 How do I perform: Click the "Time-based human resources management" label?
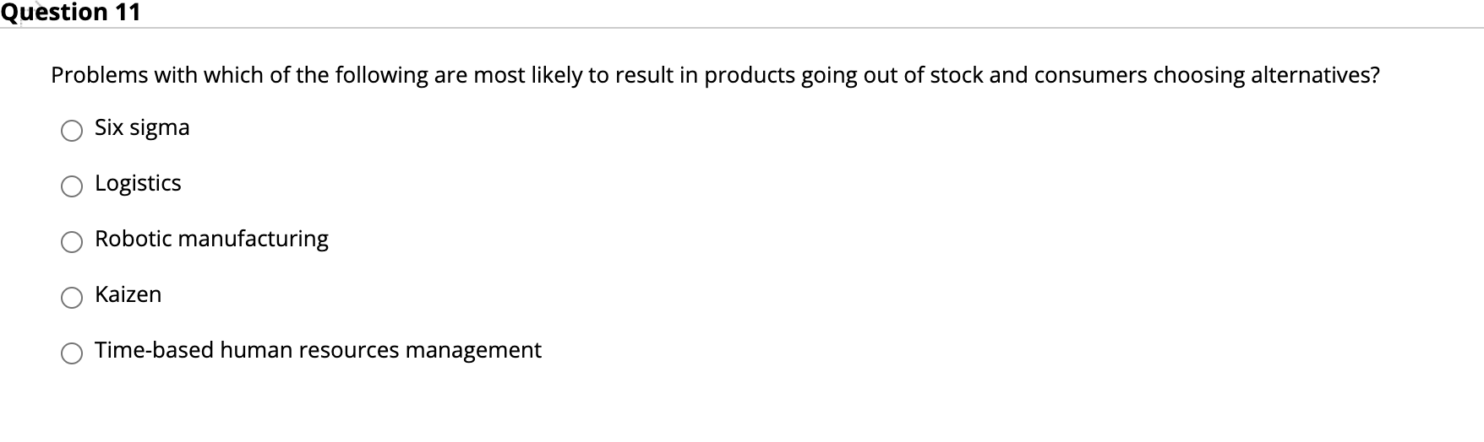pyautogui.click(x=318, y=350)
